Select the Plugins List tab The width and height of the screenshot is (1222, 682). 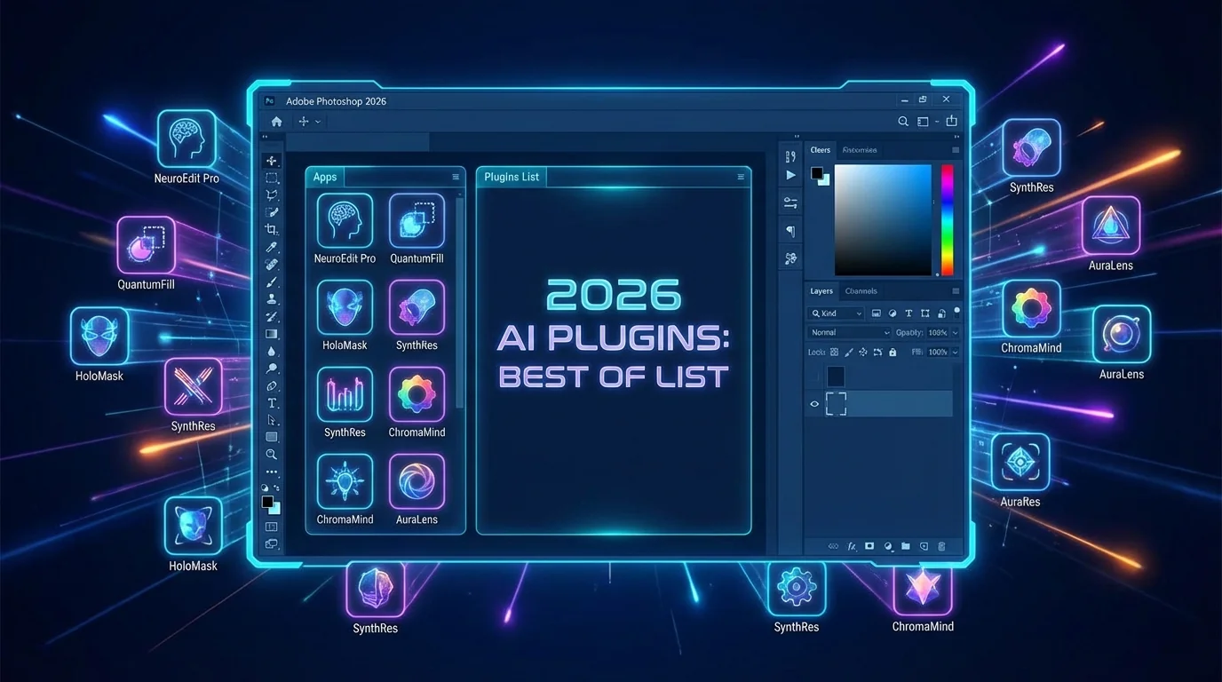click(512, 177)
